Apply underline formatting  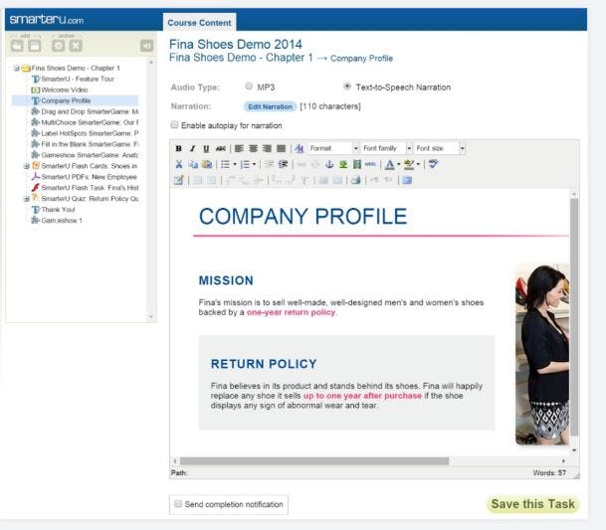206,148
